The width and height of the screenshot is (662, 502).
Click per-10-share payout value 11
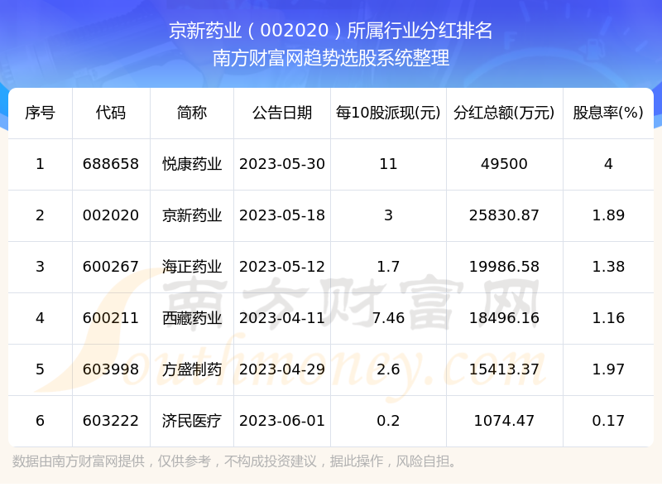388,164
